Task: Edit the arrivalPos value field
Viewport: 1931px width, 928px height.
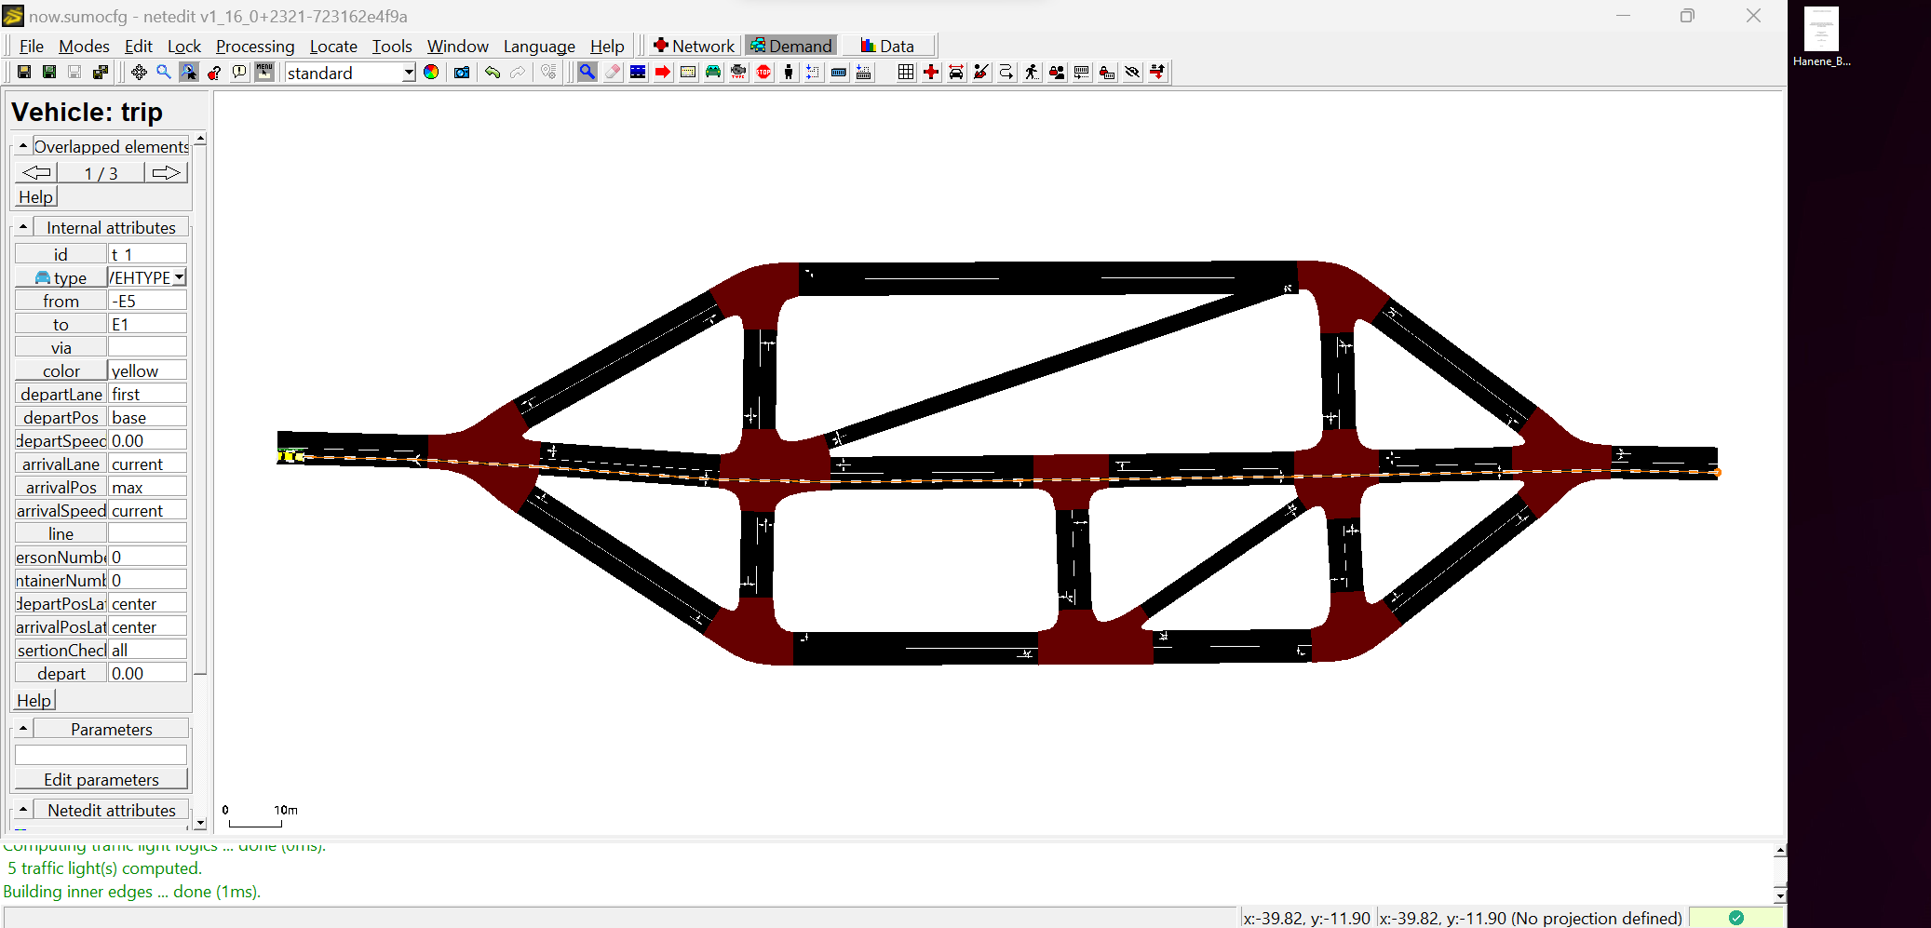Action: tap(146, 486)
